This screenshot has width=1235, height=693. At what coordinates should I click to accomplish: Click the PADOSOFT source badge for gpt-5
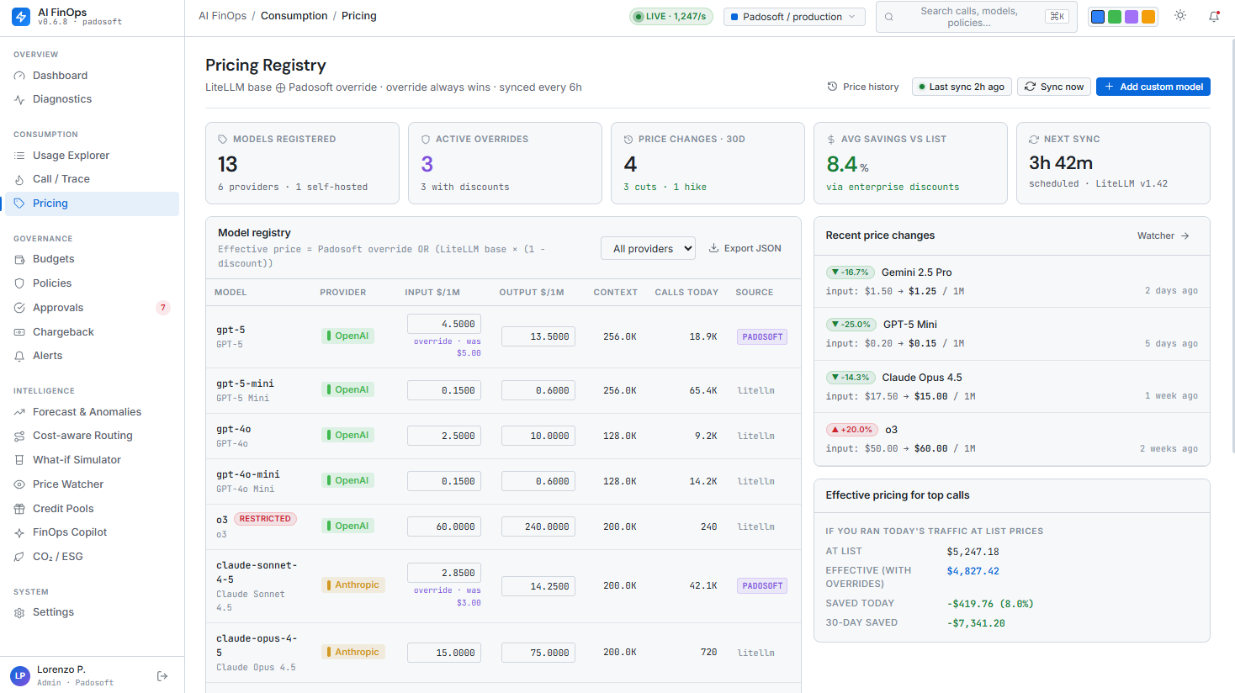click(762, 336)
